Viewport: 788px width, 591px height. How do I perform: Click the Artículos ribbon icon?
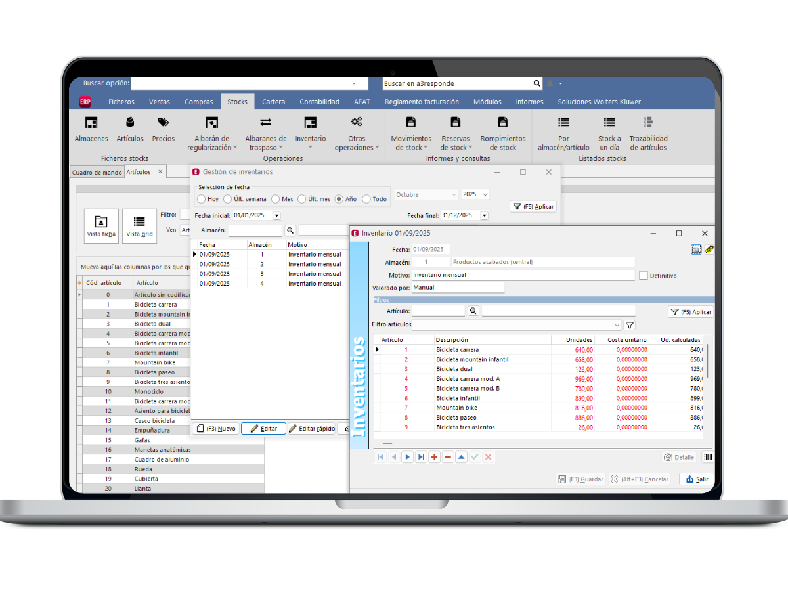pyautogui.click(x=130, y=123)
